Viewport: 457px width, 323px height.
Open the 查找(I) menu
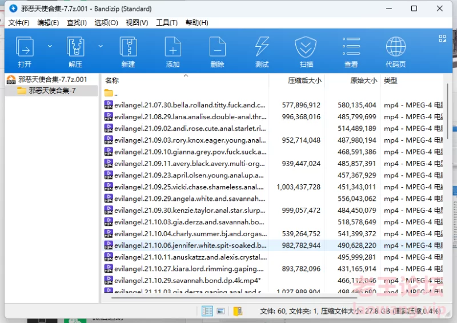(77, 23)
